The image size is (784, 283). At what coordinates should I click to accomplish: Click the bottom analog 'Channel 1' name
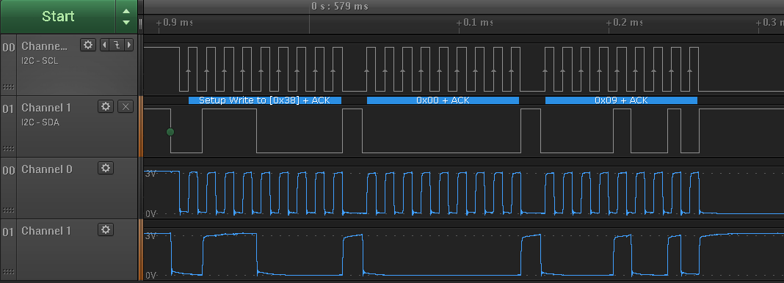[x=46, y=231]
